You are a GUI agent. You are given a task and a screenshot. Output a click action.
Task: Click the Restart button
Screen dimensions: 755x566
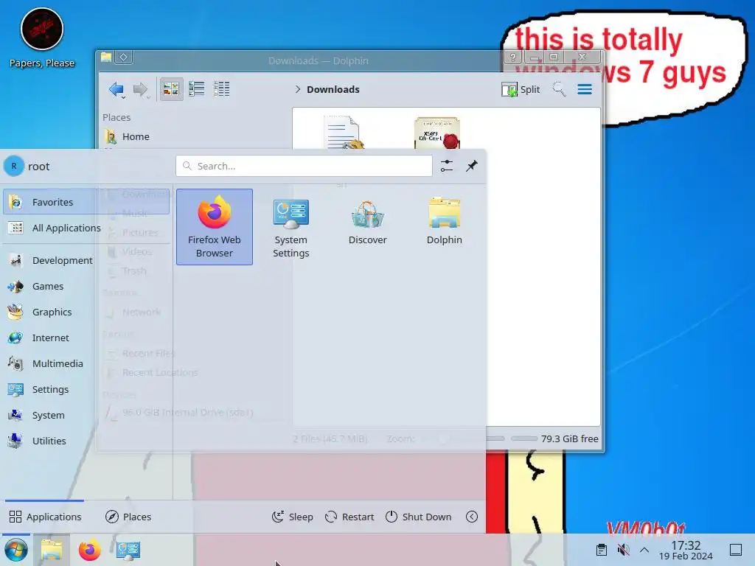pos(349,517)
